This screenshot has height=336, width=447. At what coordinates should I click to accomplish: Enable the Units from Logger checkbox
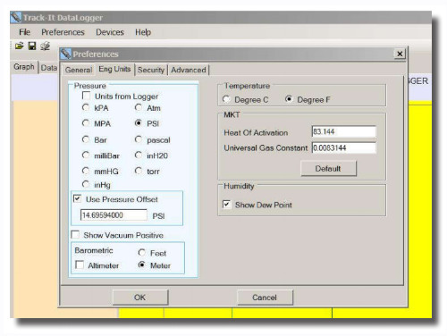86,96
